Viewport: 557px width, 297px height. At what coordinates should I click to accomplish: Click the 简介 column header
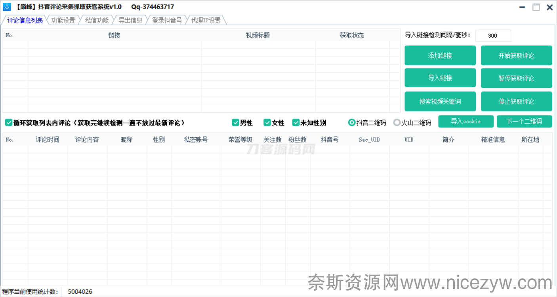click(x=448, y=140)
